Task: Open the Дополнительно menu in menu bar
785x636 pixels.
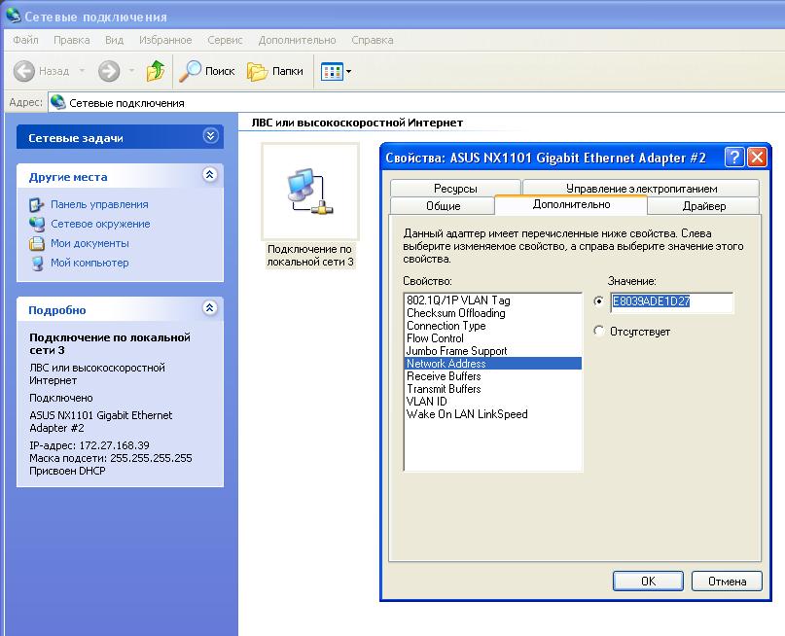Action: tap(297, 40)
